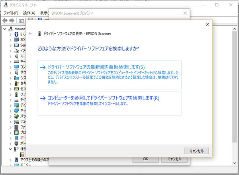Click the scrollbar up arrow in Device Manager
This screenshot has height=175, width=239.
235,29
